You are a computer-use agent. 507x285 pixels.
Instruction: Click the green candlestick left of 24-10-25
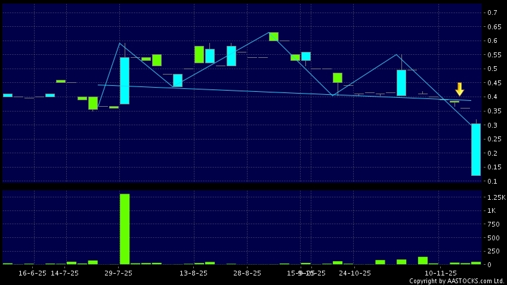pyautogui.click(x=338, y=78)
